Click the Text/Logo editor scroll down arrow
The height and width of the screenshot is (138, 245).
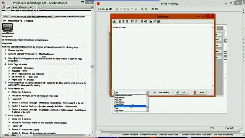point(213,85)
